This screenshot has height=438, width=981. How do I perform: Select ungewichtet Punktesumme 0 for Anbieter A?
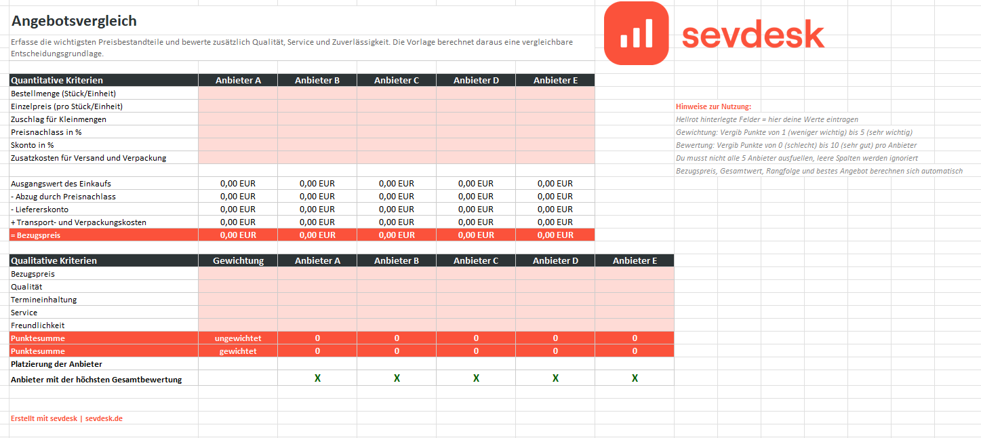tap(317, 338)
